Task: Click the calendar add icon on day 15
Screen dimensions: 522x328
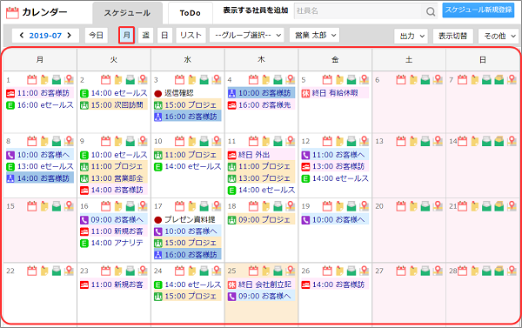Action: tap(32, 206)
